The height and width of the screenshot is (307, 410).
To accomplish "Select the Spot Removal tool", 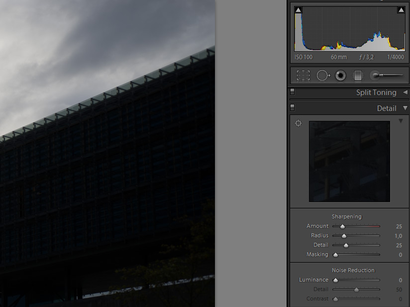I will [323, 76].
